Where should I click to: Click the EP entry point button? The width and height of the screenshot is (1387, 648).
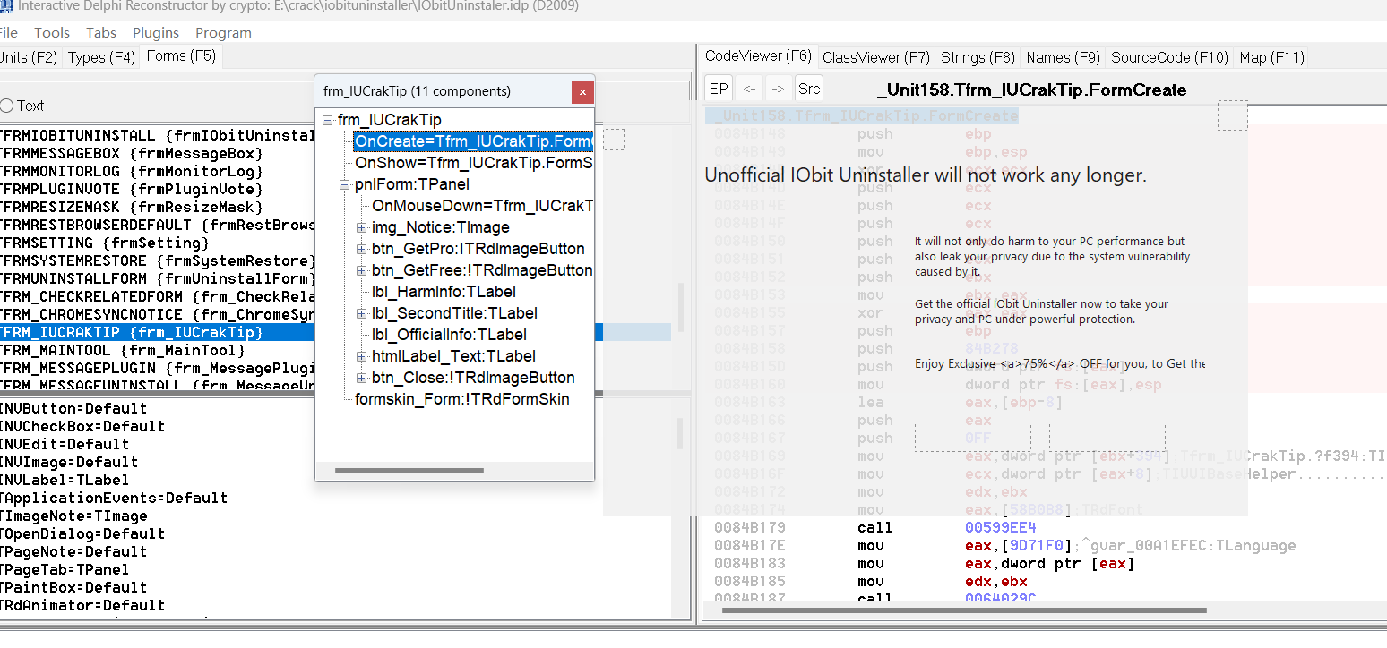pyautogui.click(x=719, y=89)
